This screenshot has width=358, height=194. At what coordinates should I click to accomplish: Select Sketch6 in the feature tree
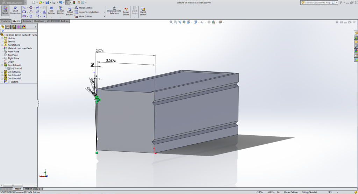coord(13,82)
